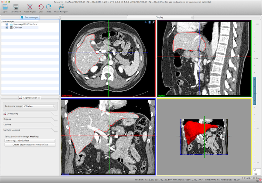The width and height of the screenshot is (262, 183).
Task: Expand the Organs section
Action: pyautogui.click(x=30, y=119)
